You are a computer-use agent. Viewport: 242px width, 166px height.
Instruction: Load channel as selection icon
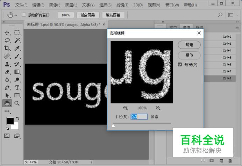coord(203,161)
